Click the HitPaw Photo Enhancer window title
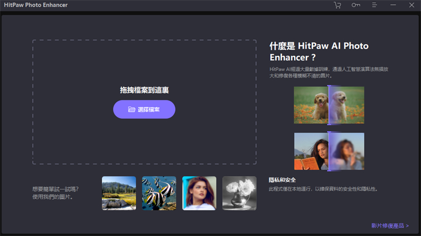The image size is (421, 236). click(x=36, y=5)
